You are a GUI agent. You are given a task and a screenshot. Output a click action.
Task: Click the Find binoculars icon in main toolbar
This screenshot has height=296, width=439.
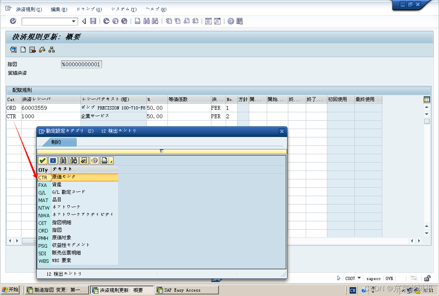[146, 21]
